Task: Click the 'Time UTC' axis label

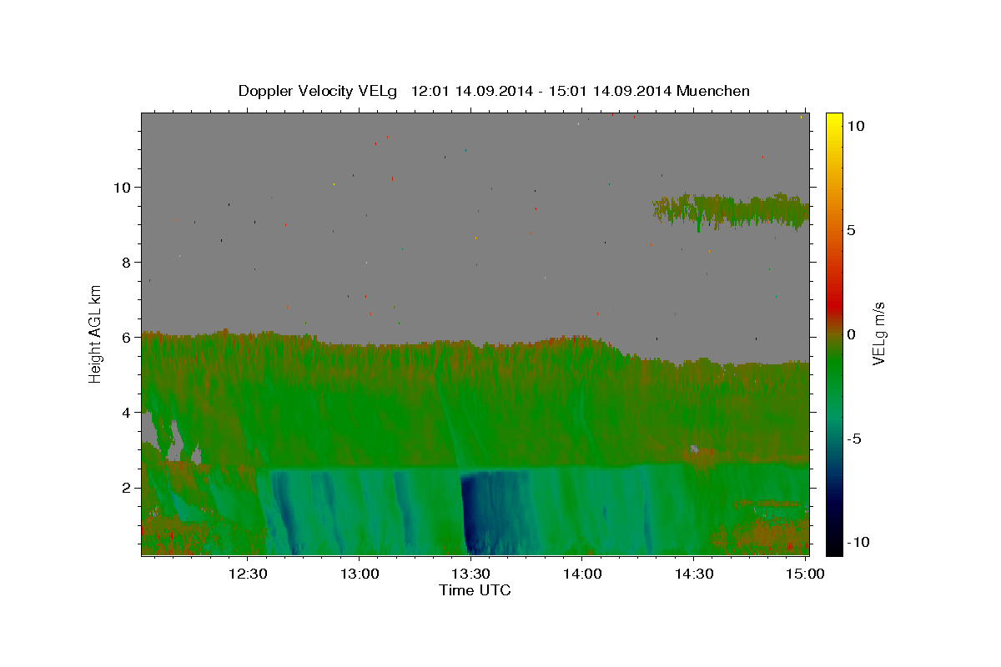Action: point(475,590)
